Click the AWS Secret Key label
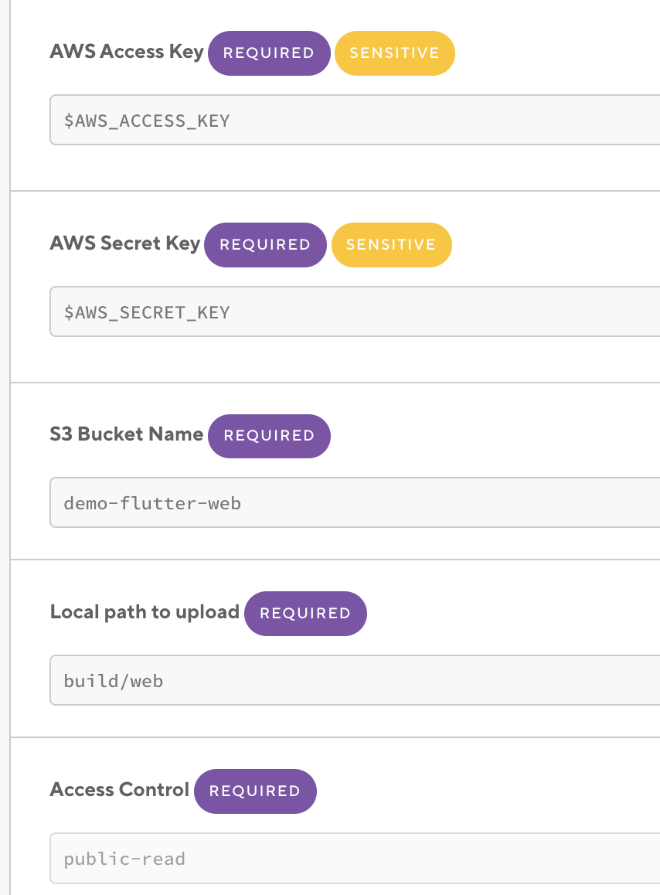This screenshot has width=660, height=895. coord(125,243)
